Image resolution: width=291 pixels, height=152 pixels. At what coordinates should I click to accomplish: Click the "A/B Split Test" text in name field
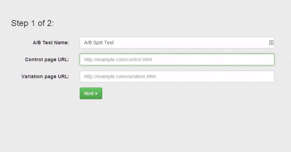coord(99,43)
